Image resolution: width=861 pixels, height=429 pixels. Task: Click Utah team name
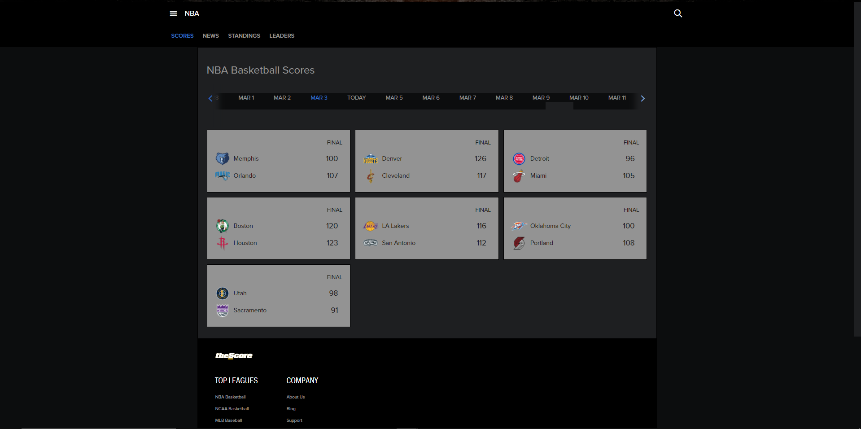pyautogui.click(x=240, y=293)
